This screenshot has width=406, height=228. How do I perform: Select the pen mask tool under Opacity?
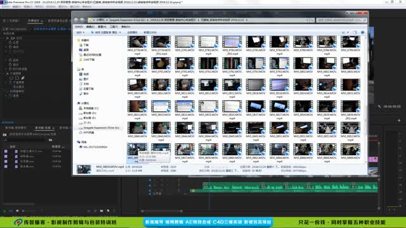click(x=23, y=78)
